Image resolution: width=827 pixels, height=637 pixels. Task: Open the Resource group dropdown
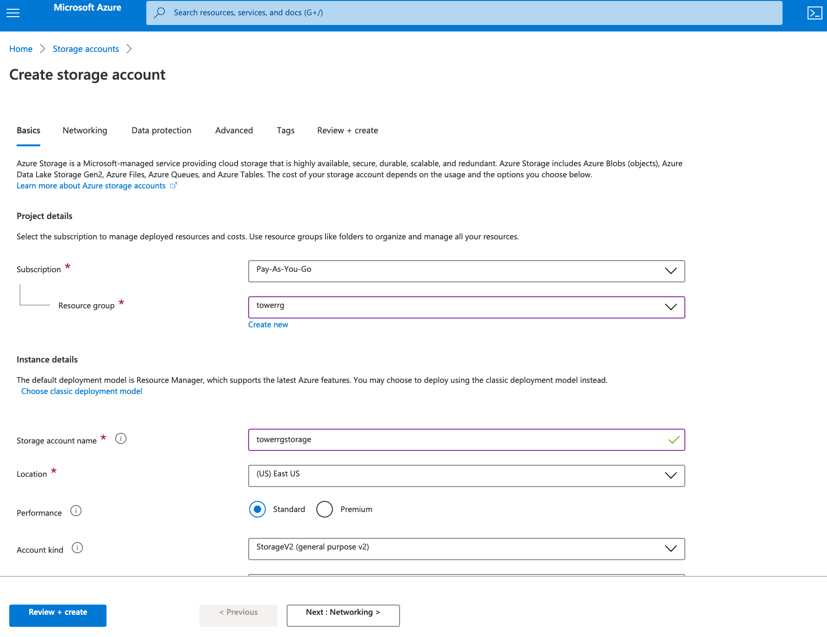[466, 307]
